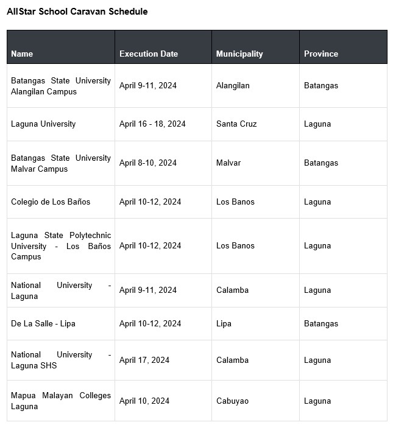Viewport: 393px width, 425px height.
Task: Click the Santa Cruz municipality cell
Action: tap(236, 124)
